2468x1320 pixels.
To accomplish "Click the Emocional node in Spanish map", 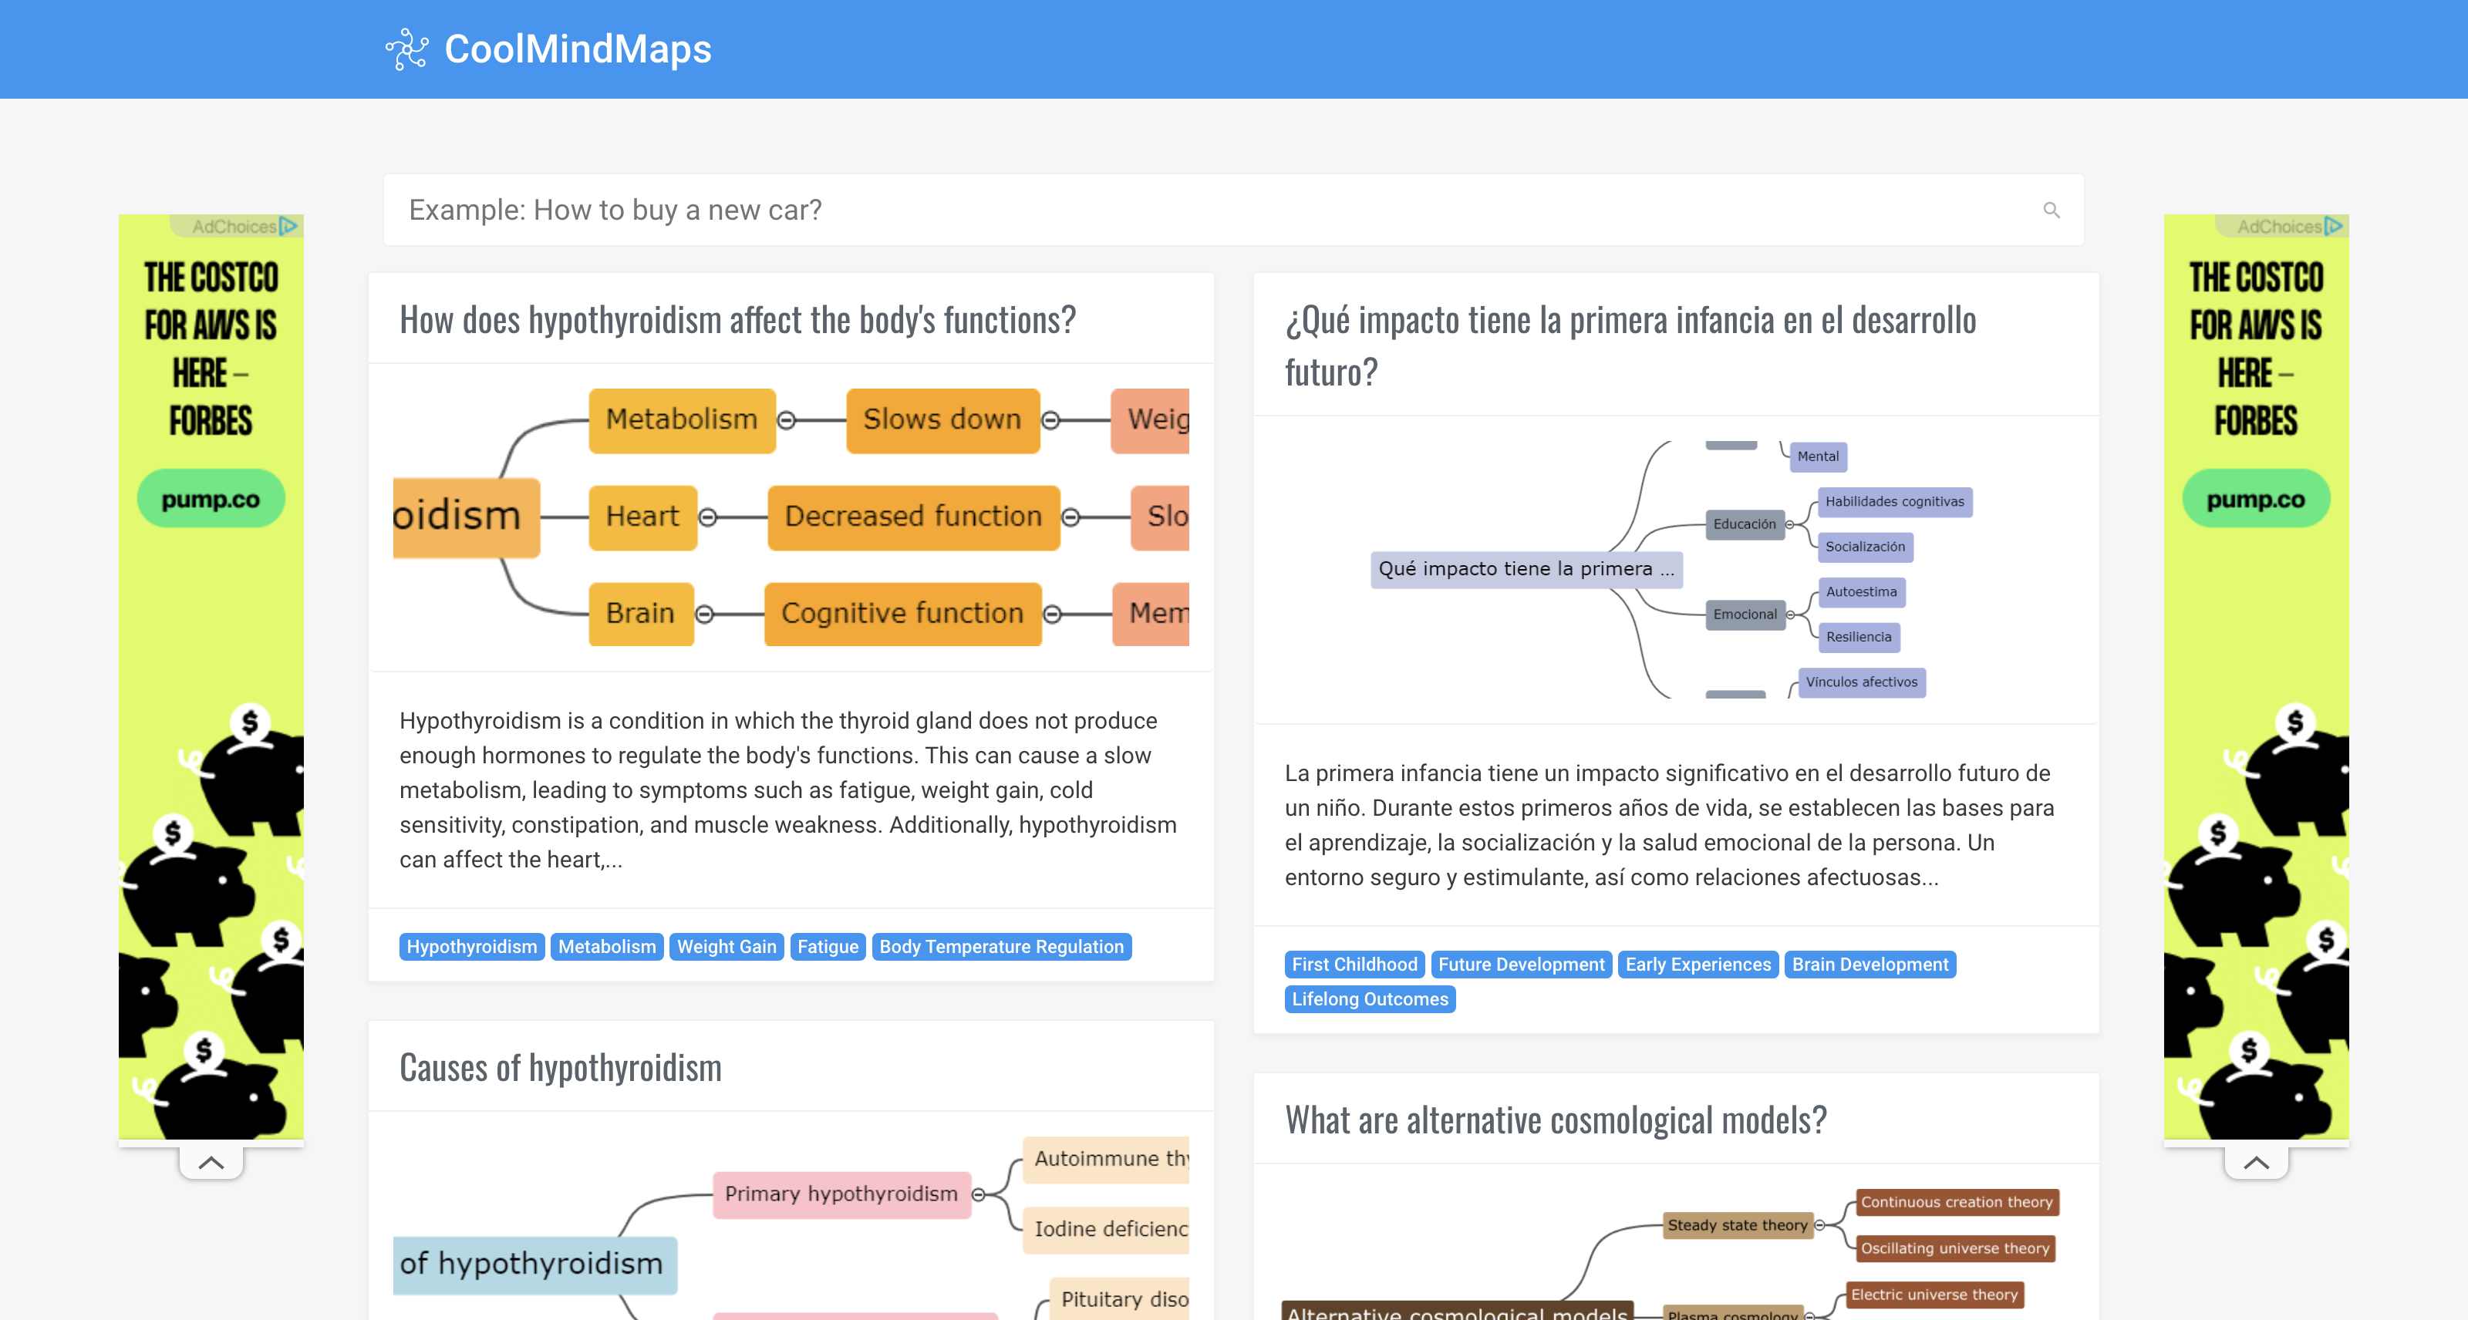I will [x=1745, y=614].
